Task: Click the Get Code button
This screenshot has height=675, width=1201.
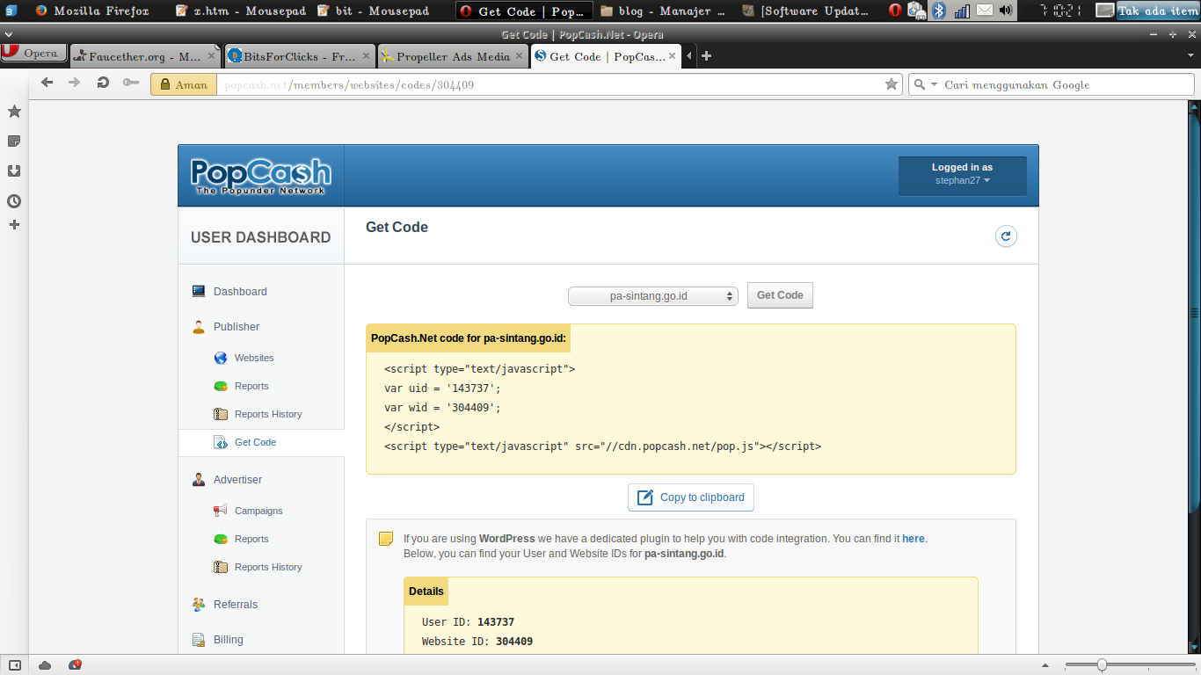Action: click(x=780, y=295)
